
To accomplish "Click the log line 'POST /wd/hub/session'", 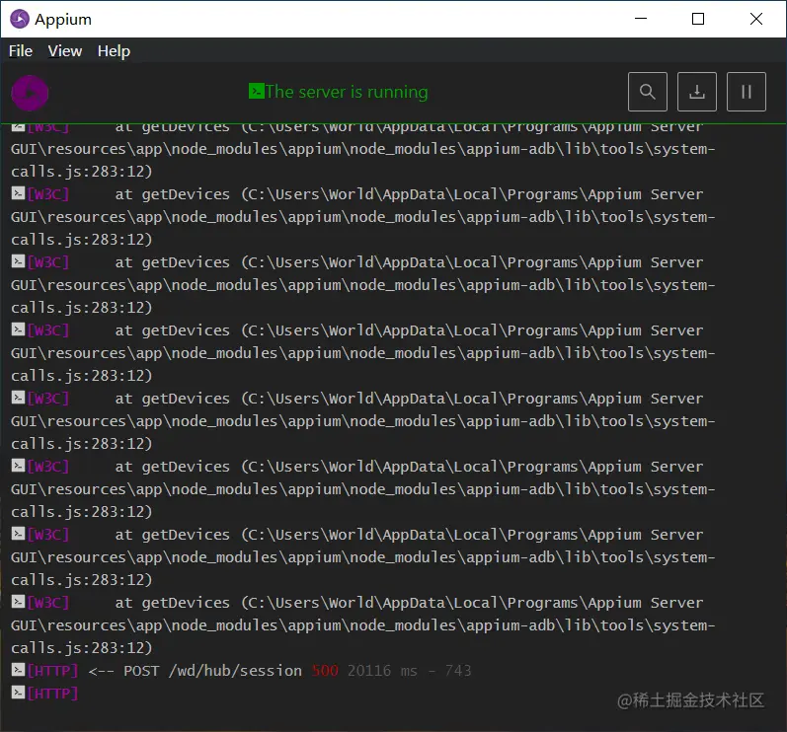I will [213, 671].
